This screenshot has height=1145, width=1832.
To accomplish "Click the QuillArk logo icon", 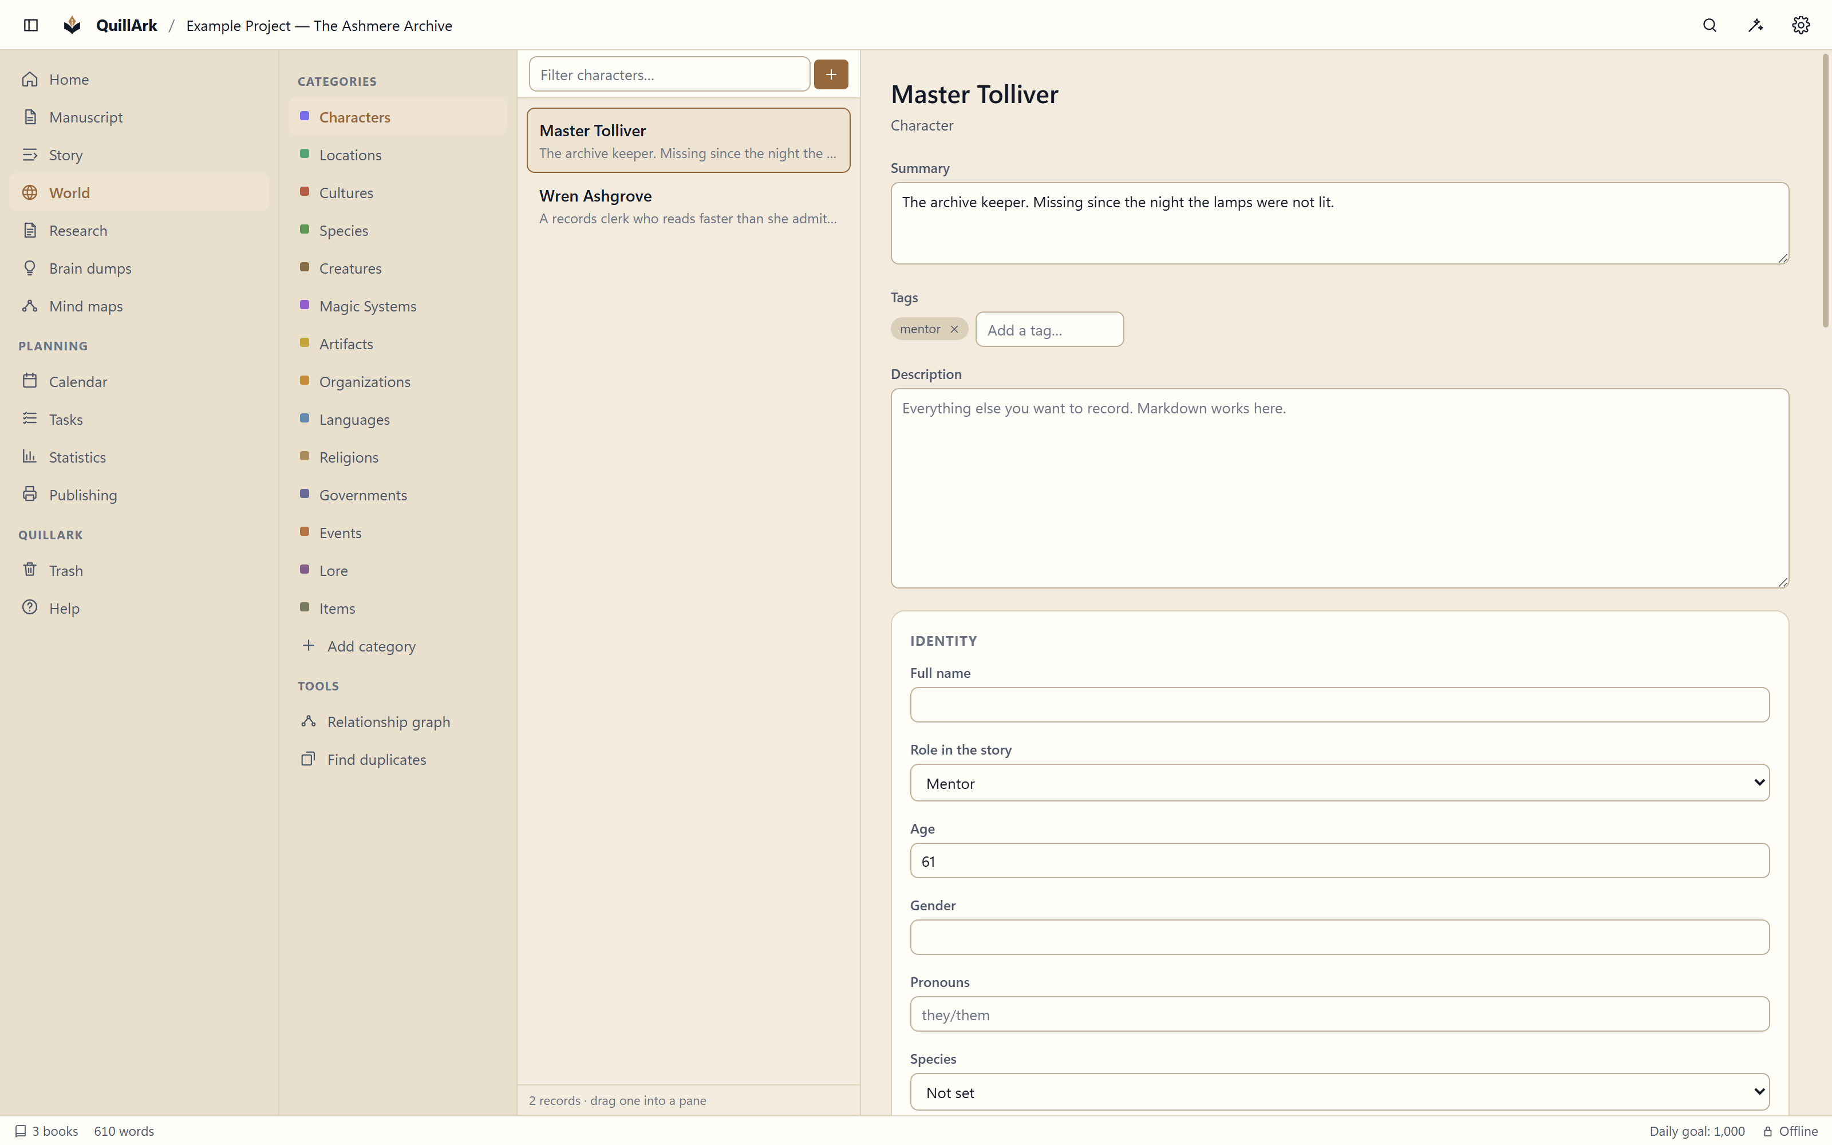I will click(72, 25).
